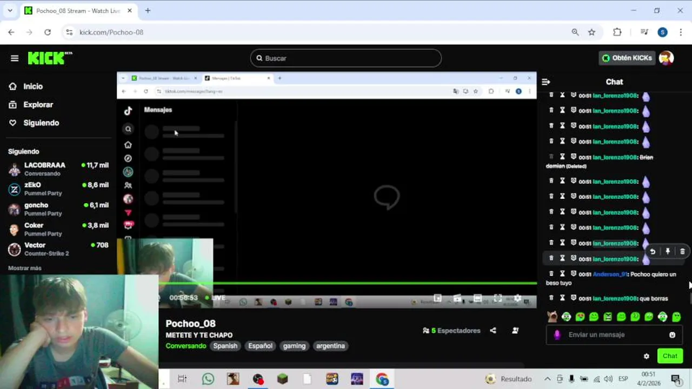Open the emoji picker in chat input
Viewport: 692px width, 389px height.
[x=672, y=335]
